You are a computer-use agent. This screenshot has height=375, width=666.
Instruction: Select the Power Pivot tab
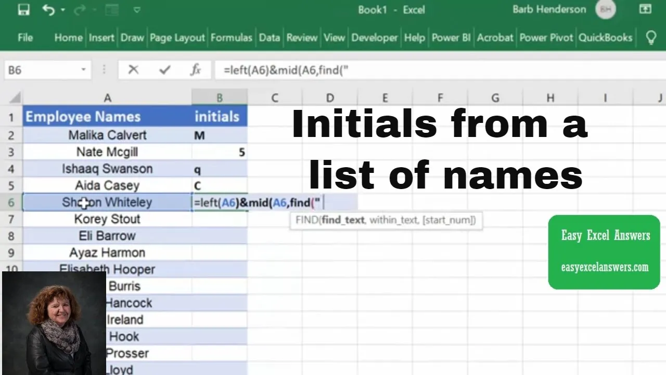point(546,37)
